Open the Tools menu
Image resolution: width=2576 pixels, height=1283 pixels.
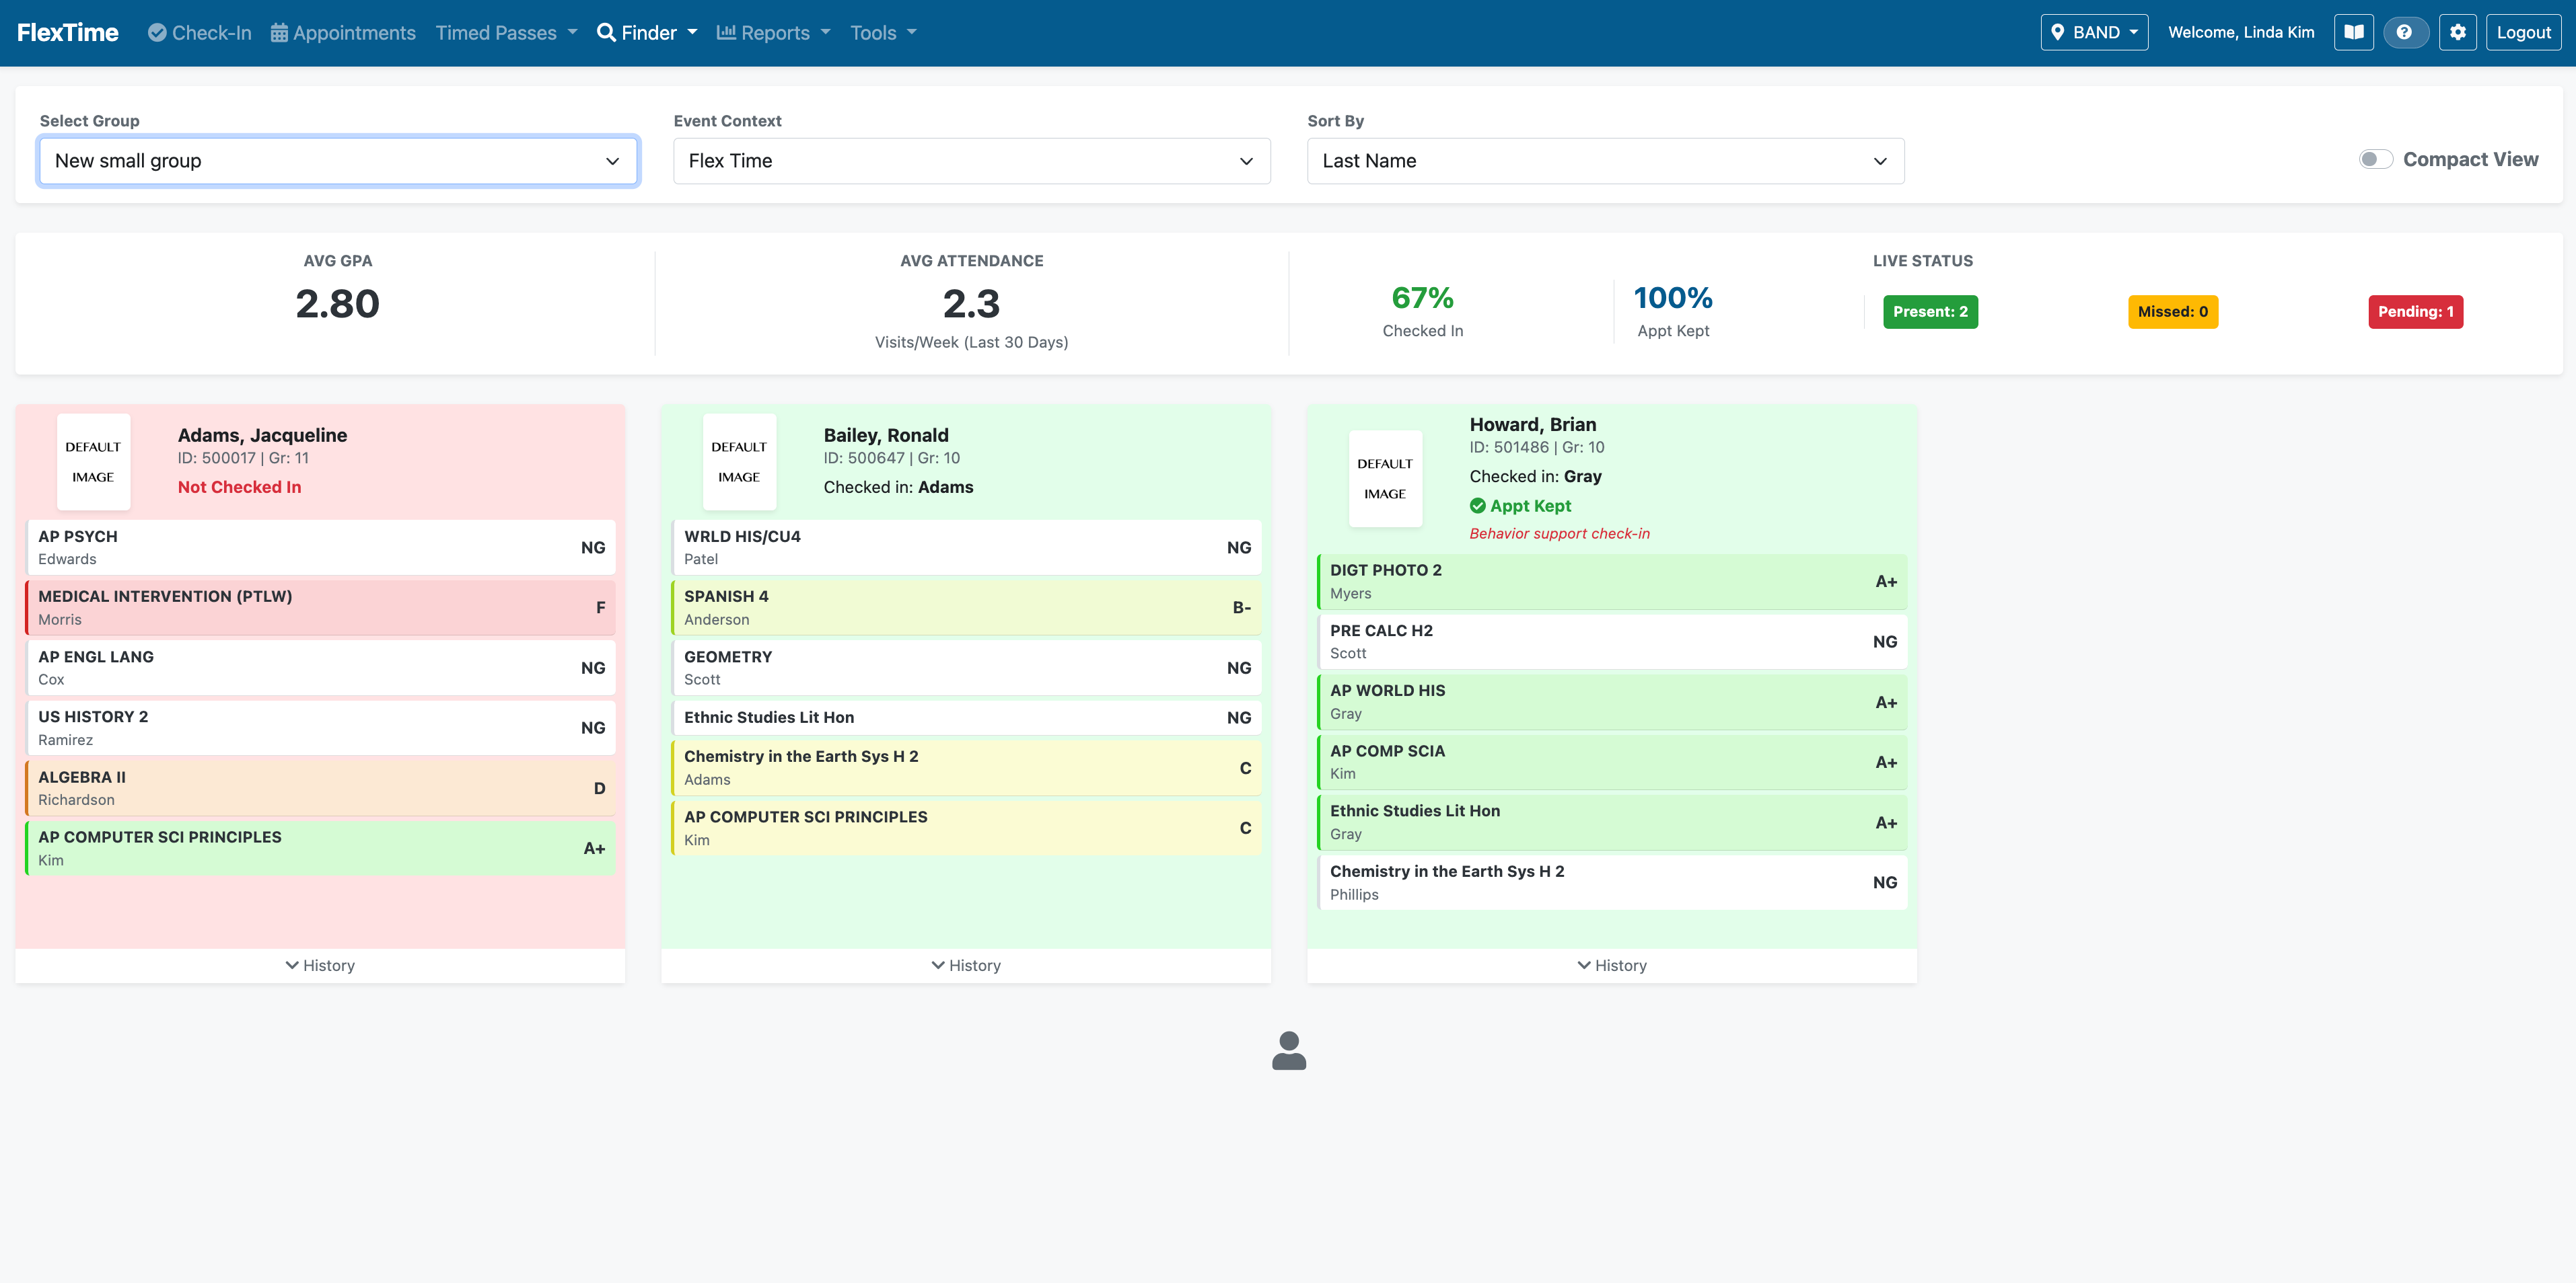pos(883,33)
